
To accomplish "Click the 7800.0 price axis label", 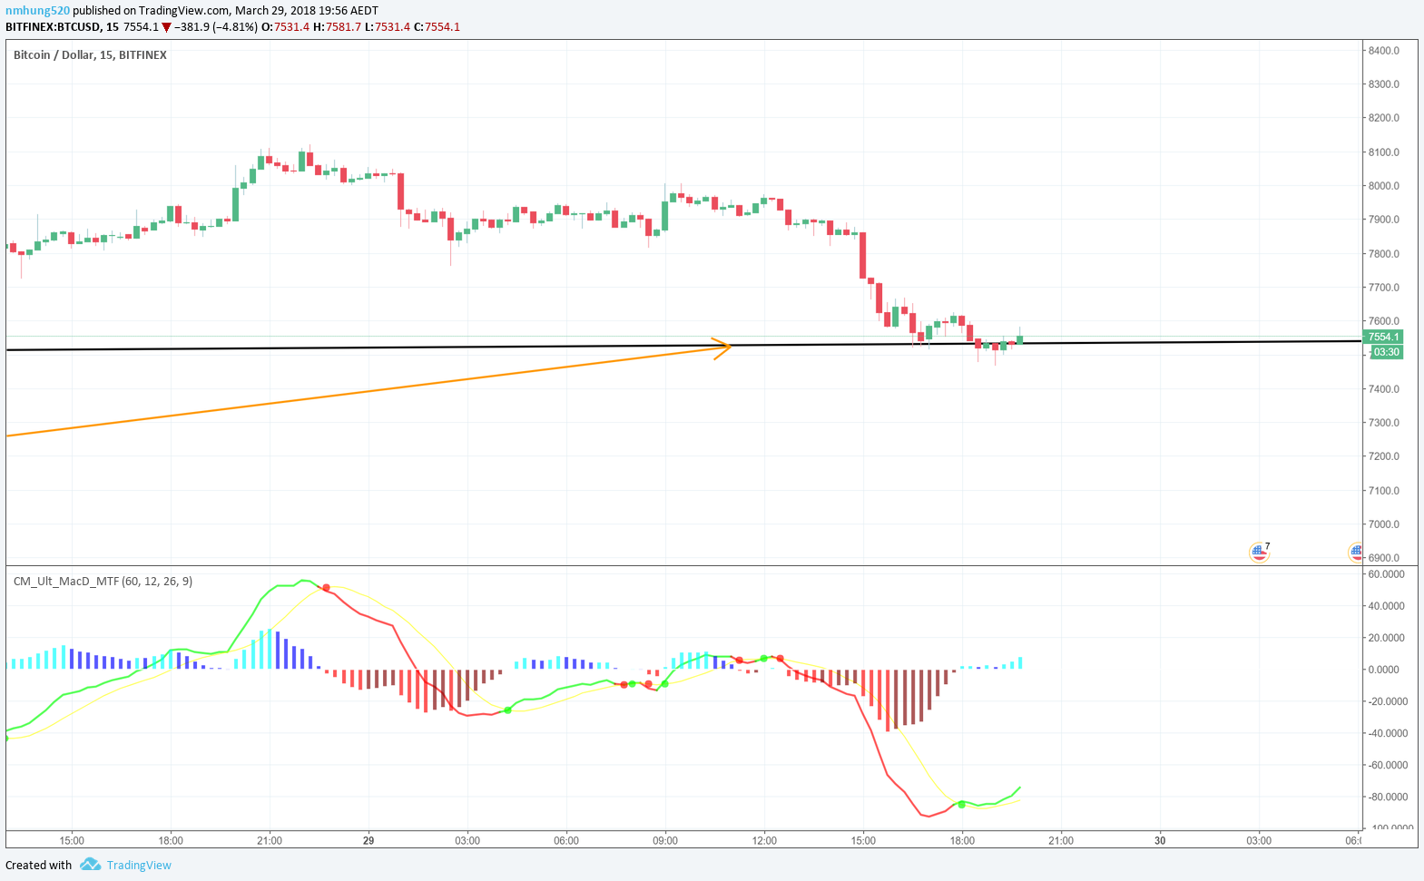I will (1384, 254).
